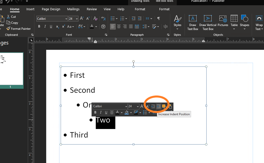Select Align Left in the ribbon
264x163 pixels.
[x=113, y=26]
